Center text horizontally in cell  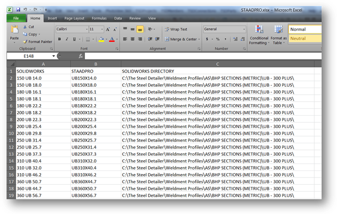pos(133,39)
